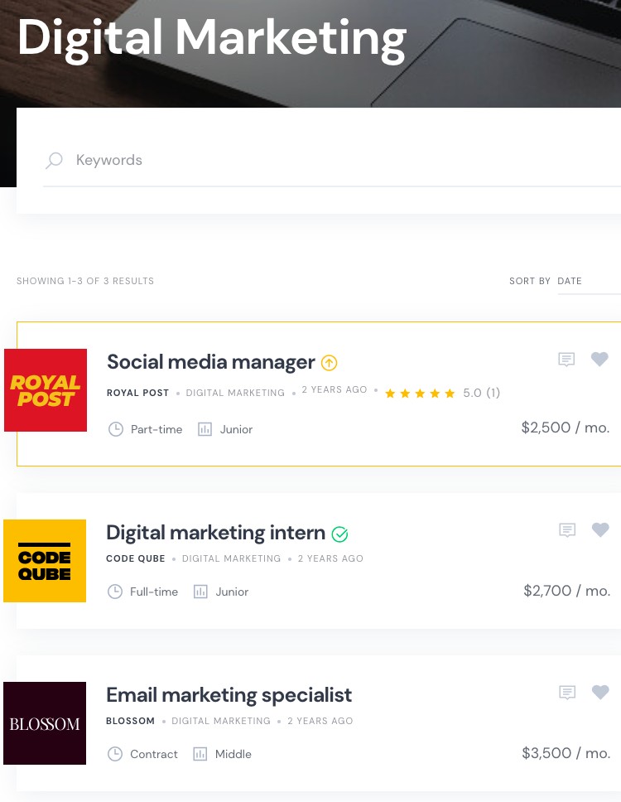Click the clock icon next to Part-time
621x802 pixels.
tap(116, 429)
